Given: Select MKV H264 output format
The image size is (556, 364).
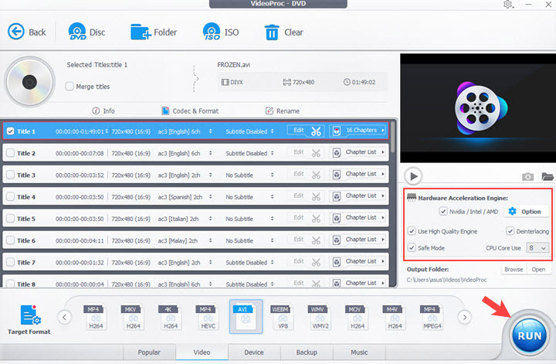Looking at the screenshot, I should click(133, 317).
